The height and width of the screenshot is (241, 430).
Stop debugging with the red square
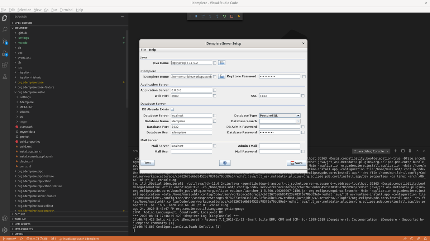(x=231, y=16)
